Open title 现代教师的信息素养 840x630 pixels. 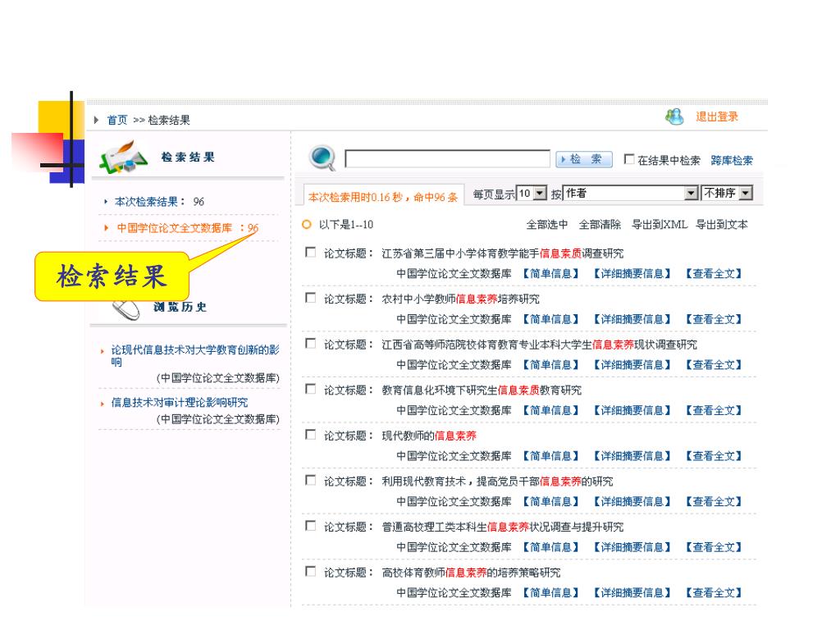point(428,436)
